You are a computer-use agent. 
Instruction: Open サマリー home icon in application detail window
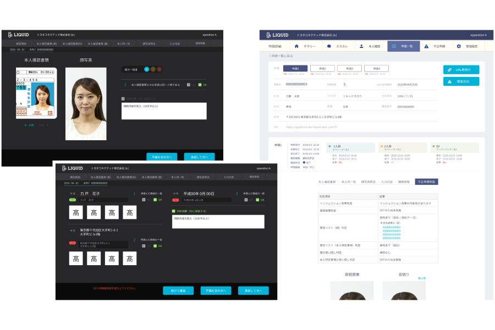pyautogui.click(x=296, y=46)
